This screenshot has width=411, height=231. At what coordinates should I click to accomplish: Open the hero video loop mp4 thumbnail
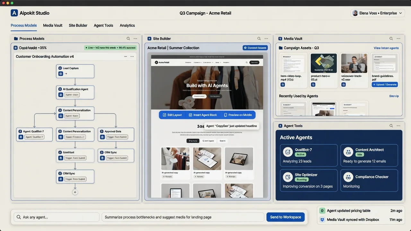(x=293, y=63)
